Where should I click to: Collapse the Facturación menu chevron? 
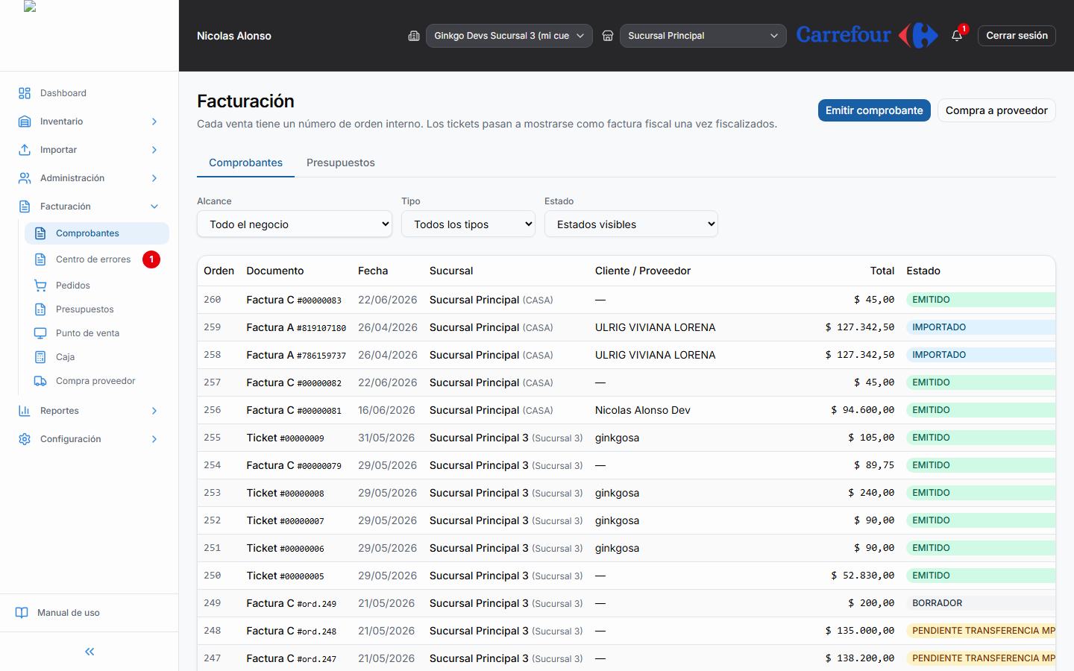[x=154, y=207]
